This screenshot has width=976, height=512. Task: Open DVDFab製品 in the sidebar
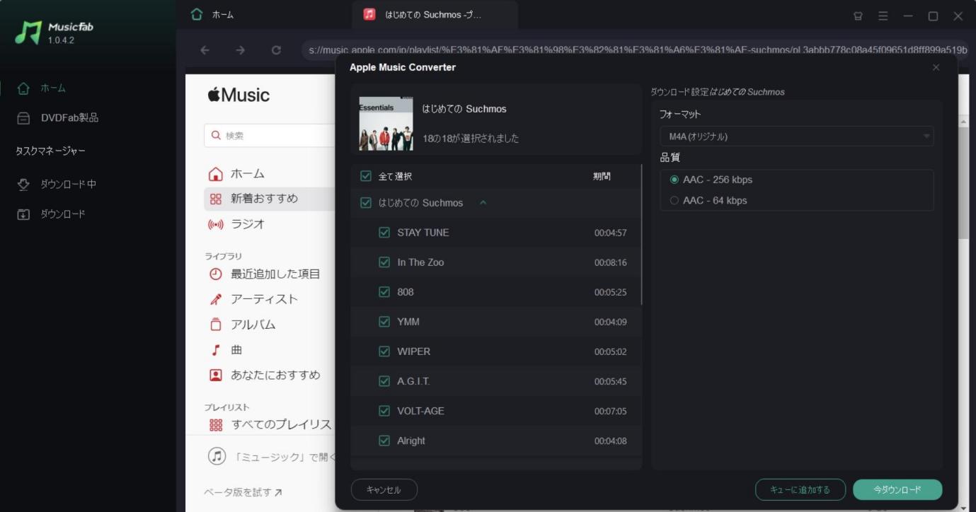point(58,118)
